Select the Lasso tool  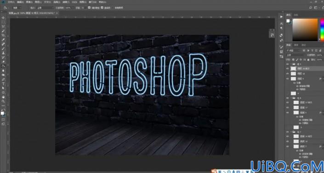[3, 27]
